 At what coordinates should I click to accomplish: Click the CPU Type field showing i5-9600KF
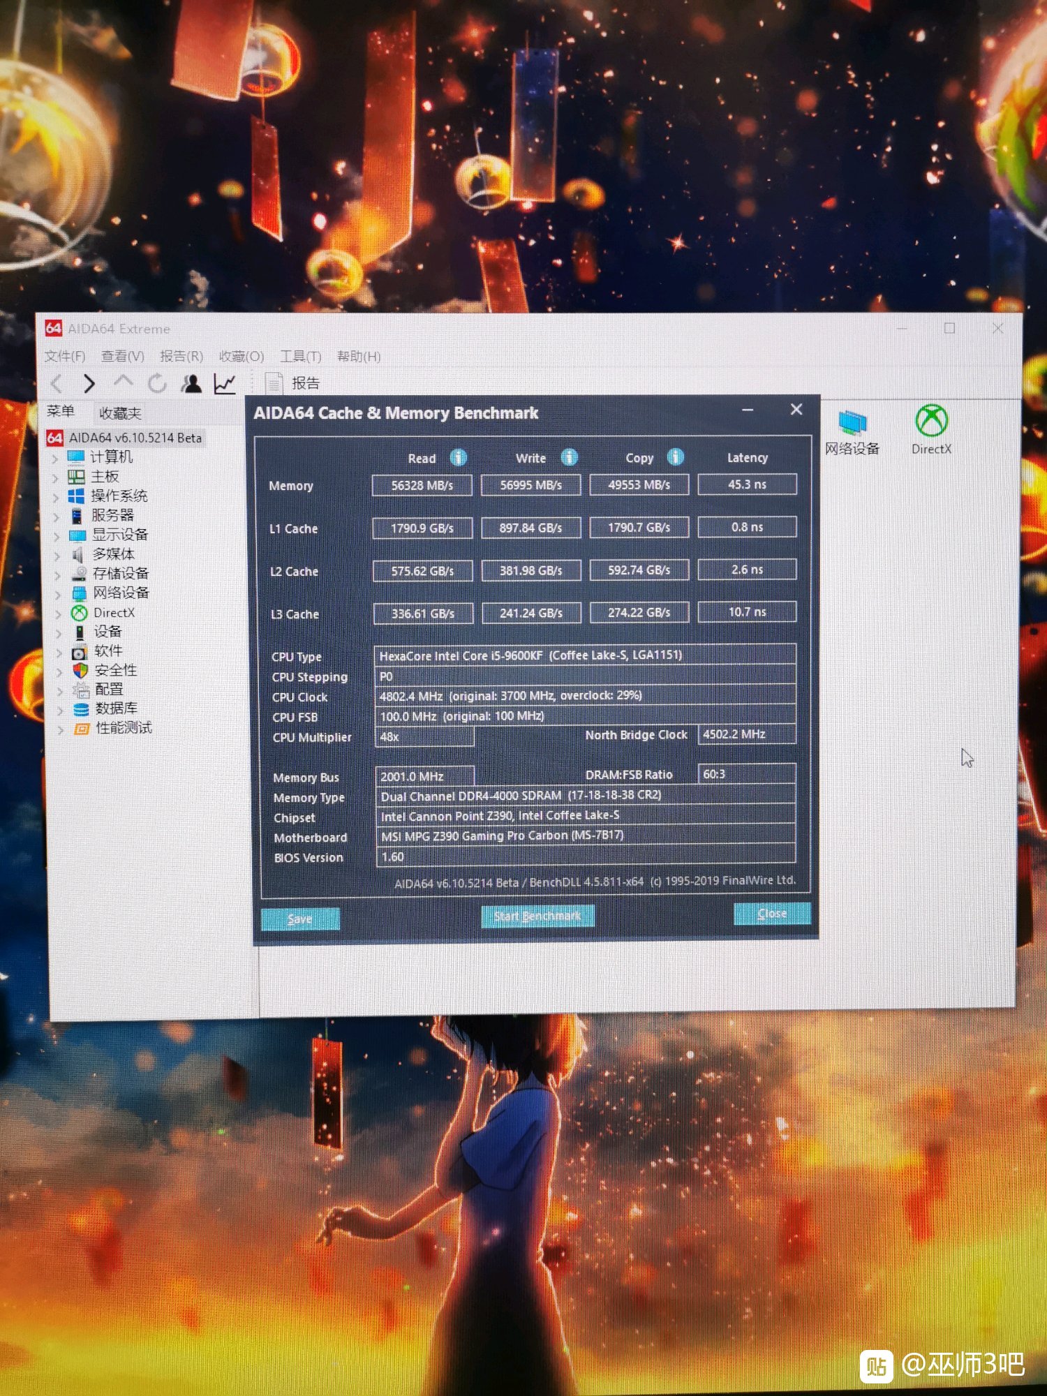coord(585,655)
